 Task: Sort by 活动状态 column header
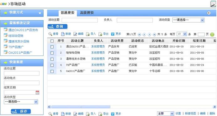138,41
